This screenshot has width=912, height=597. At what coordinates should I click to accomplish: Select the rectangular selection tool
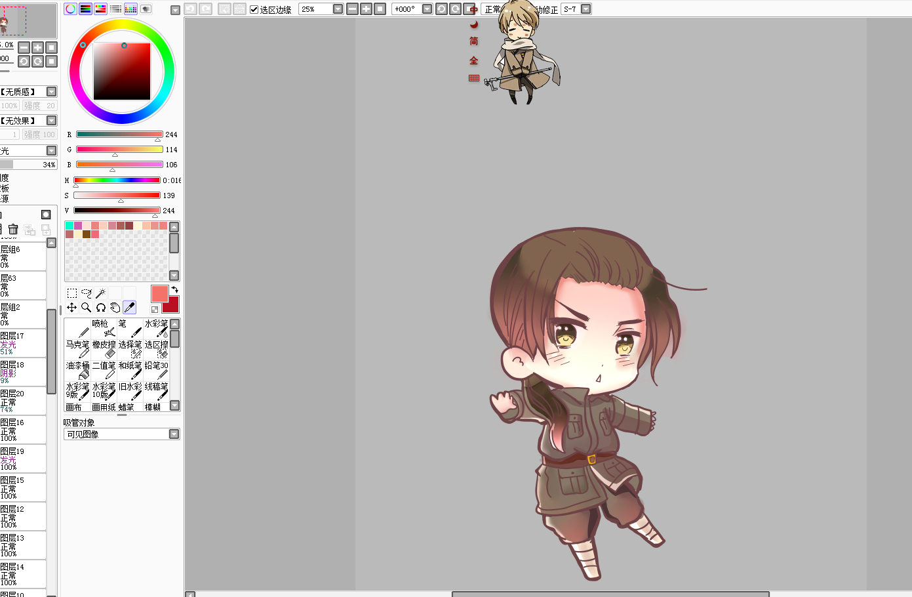pyautogui.click(x=72, y=293)
